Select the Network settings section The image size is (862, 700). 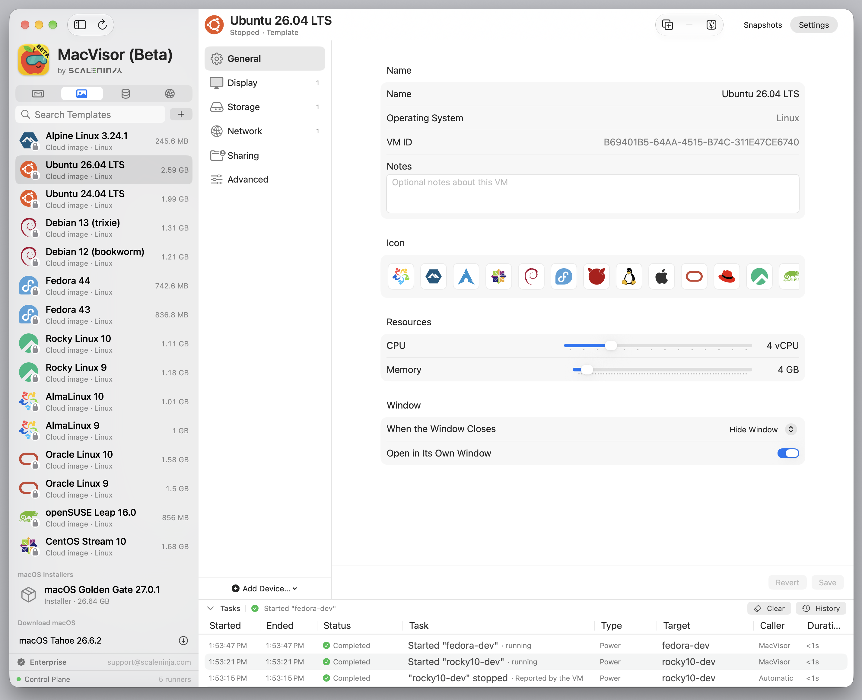pyautogui.click(x=265, y=131)
